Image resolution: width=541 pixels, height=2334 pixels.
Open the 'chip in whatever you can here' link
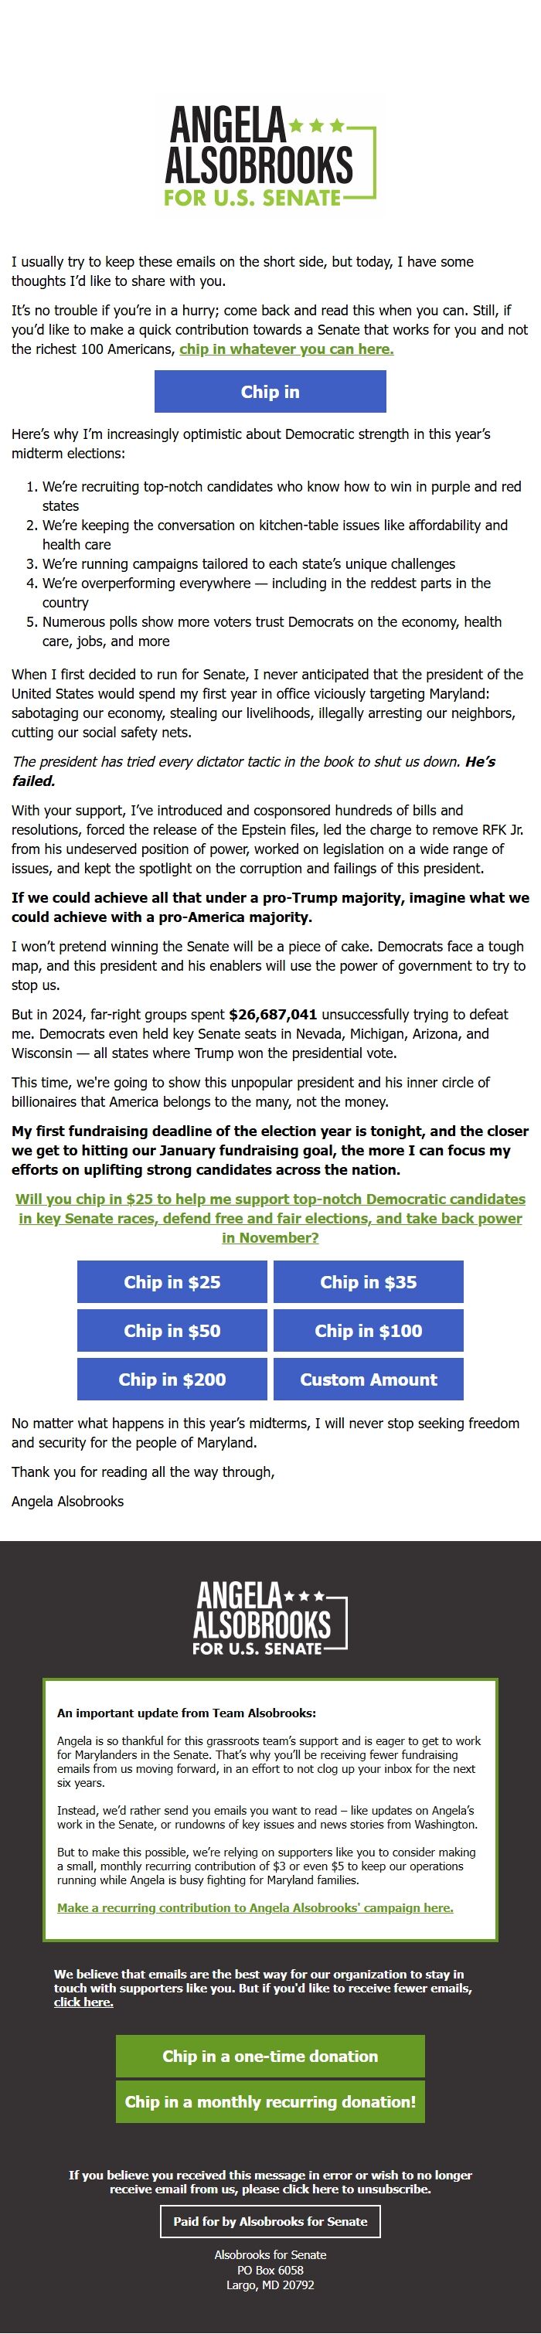[284, 350]
